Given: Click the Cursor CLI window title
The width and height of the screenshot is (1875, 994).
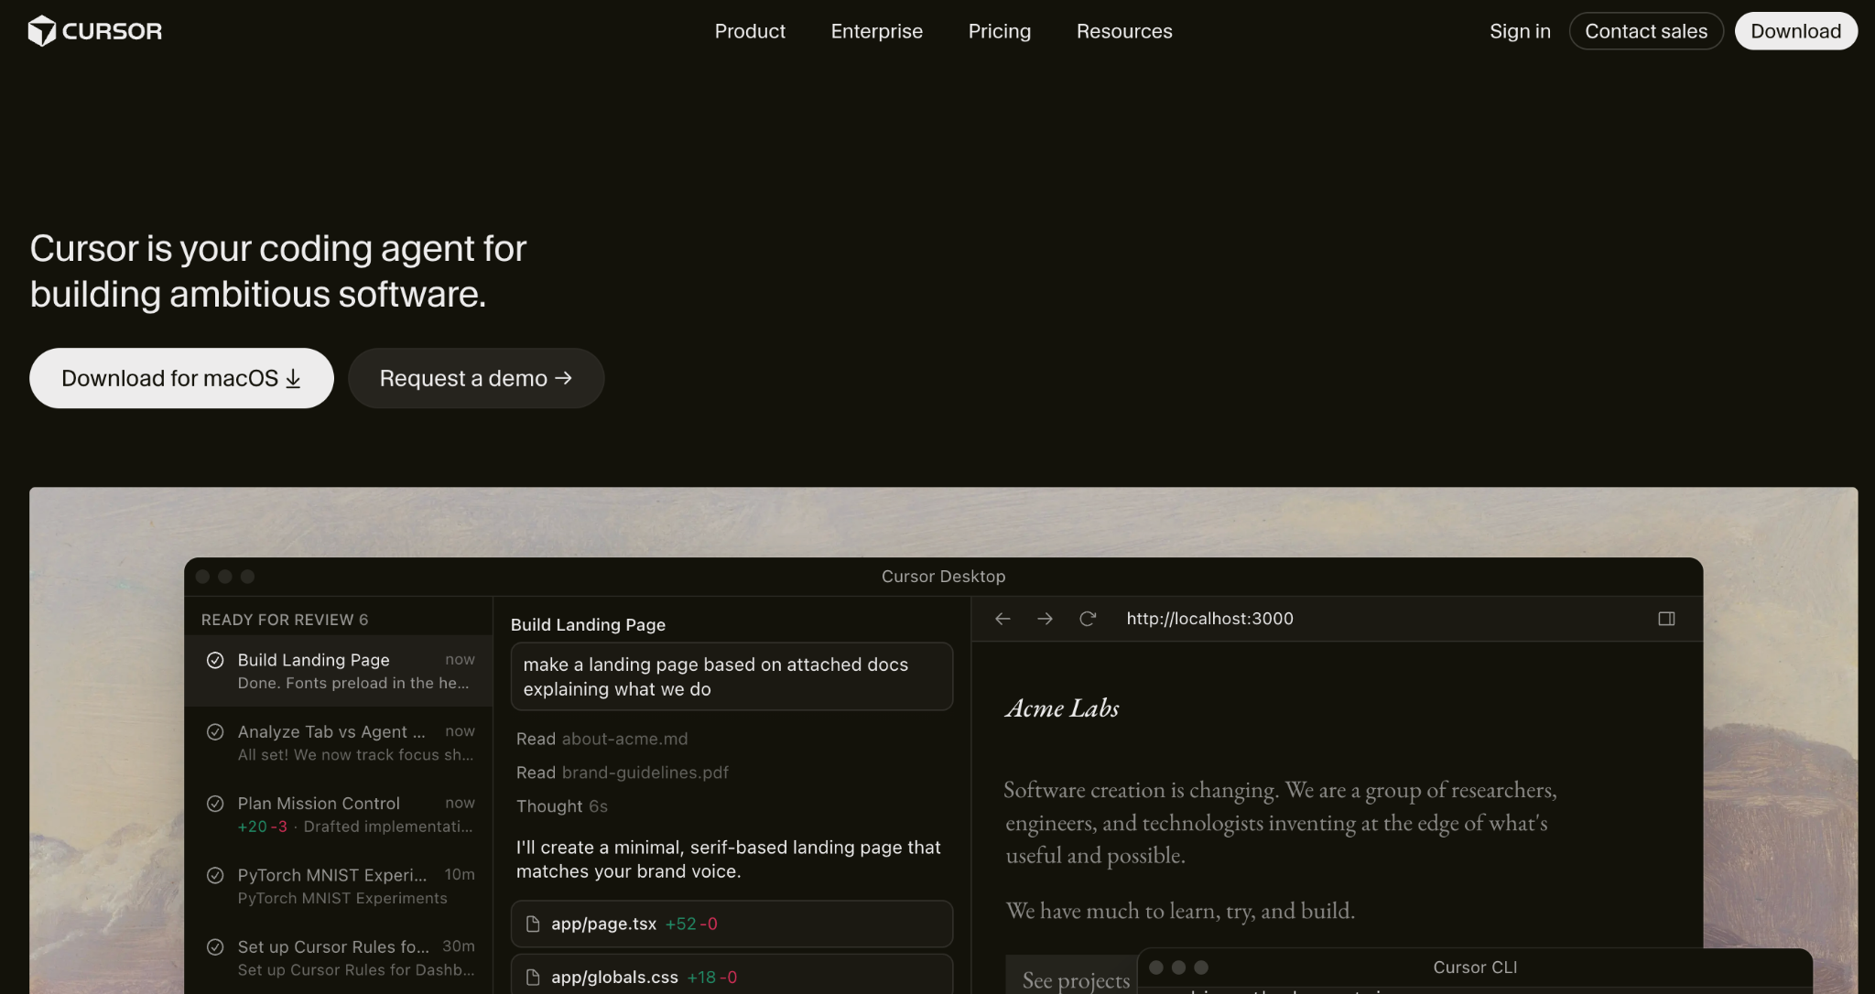Looking at the screenshot, I should click(1475, 967).
